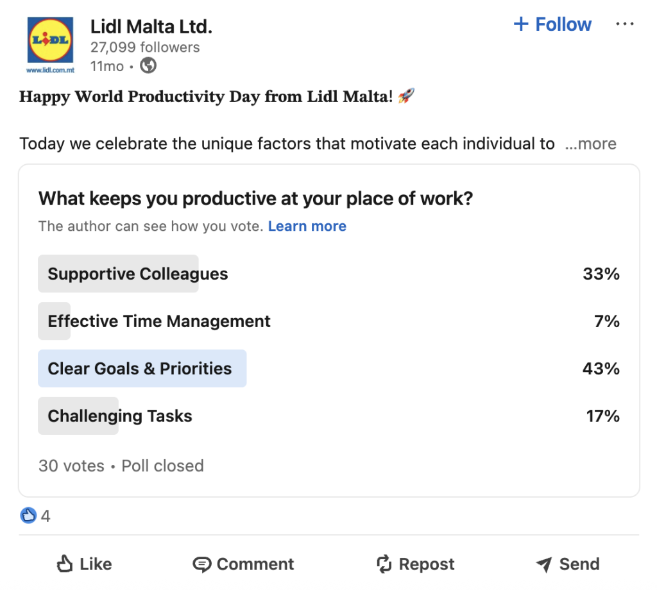Click the plus Follow button
657x590 pixels.
click(552, 24)
